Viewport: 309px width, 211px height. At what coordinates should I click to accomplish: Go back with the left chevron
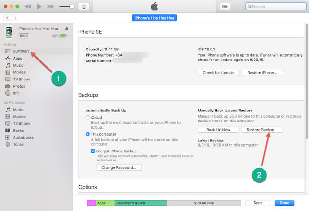pos(7,18)
